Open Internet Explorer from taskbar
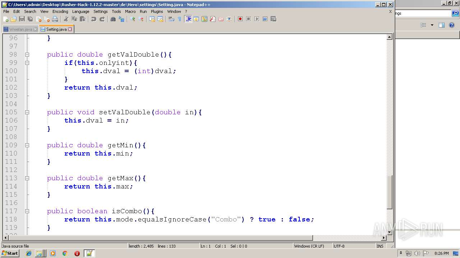The image size is (460, 258). coord(29,253)
